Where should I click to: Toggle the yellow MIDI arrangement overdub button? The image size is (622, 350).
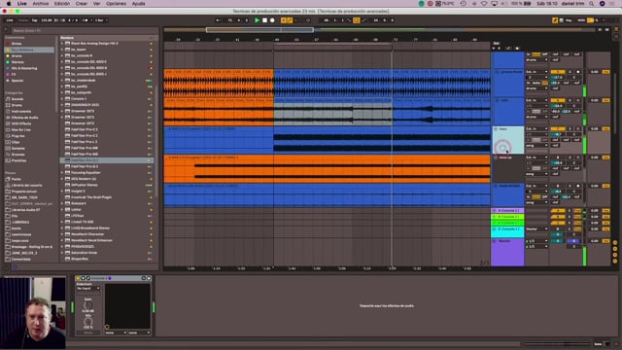(x=283, y=20)
